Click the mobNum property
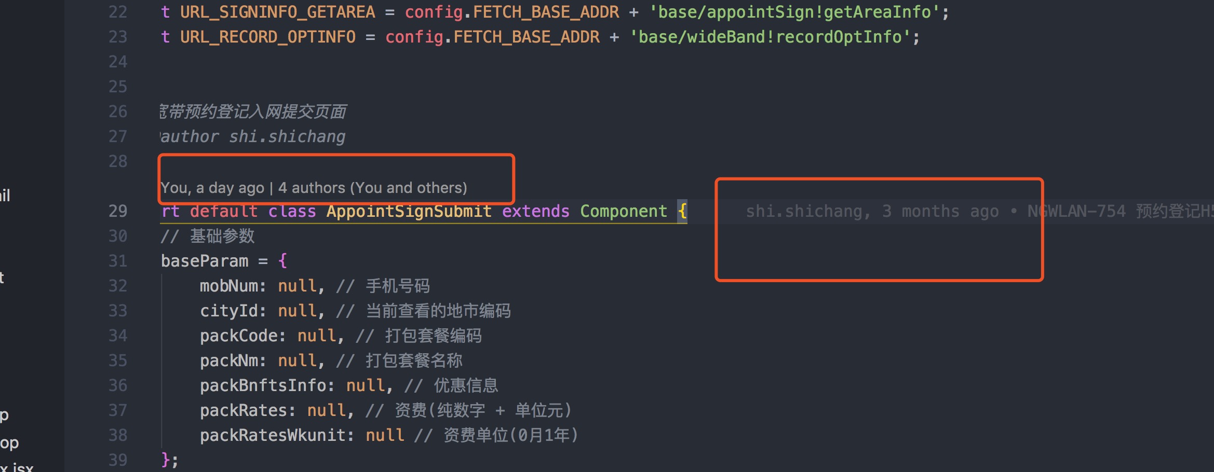Screen dimensions: 1214x472 click(229, 286)
